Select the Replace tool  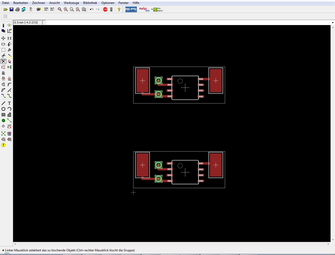pyautogui.click(x=9, y=67)
